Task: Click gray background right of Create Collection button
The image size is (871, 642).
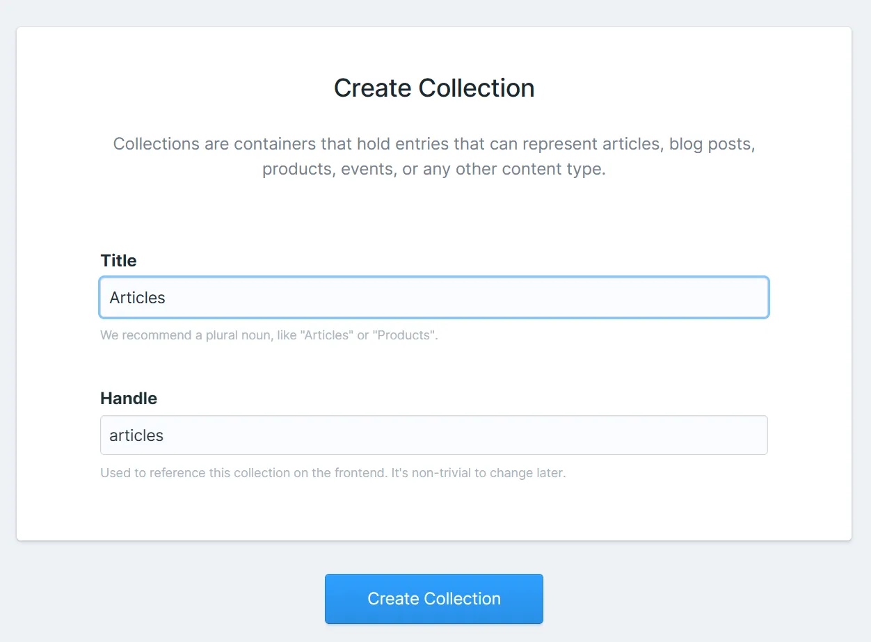Action: tap(696, 599)
